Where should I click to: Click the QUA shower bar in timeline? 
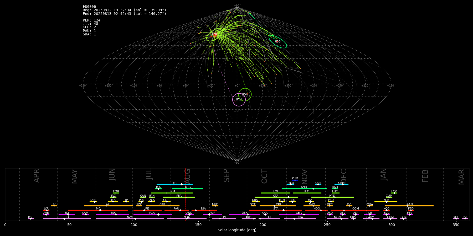tap(370, 206)
